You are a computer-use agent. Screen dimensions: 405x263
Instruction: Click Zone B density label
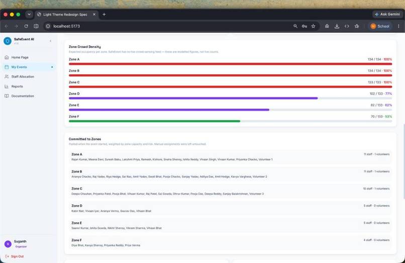(x=74, y=70)
